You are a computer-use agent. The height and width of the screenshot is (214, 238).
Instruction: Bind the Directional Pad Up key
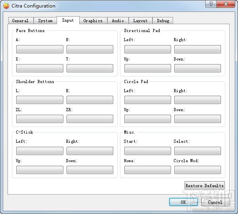pyautogui.click(x=148, y=68)
